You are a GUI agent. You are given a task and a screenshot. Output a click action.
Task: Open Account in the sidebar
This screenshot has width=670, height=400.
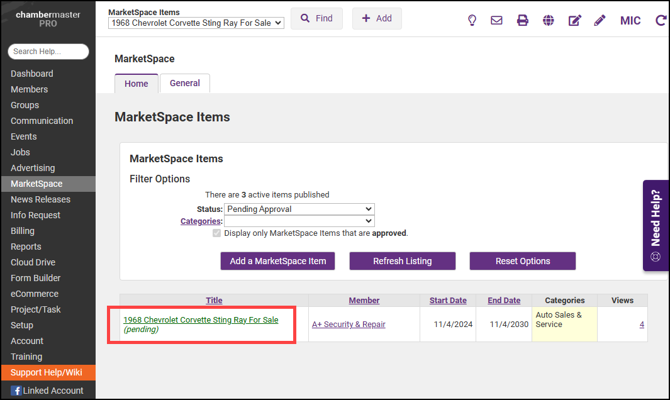click(x=27, y=341)
